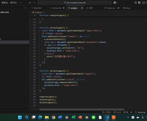Viewport: 147px width, 121px height.
Task: Click the attachLogout function name
Action: tap(57, 71)
